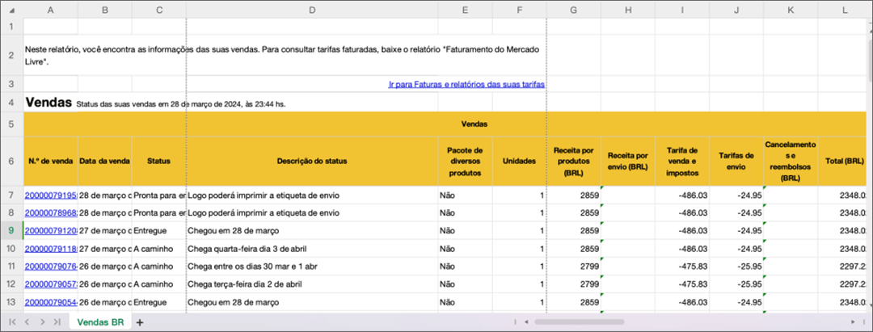The width and height of the screenshot is (873, 332).
Task: Select column K header
Action: [x=791, y=10]
